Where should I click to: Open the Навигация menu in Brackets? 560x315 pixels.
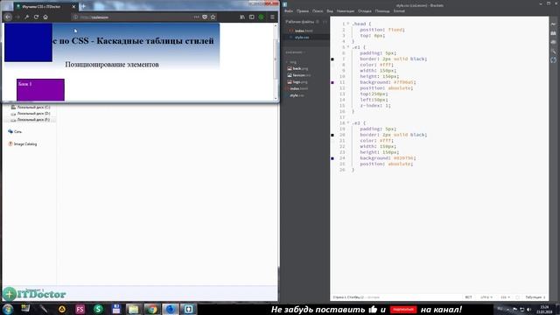[x=346, y=11]
